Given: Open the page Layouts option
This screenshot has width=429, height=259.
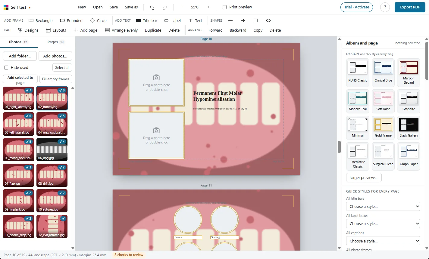Looking at the screenshot, I should (x=56, y=30).
